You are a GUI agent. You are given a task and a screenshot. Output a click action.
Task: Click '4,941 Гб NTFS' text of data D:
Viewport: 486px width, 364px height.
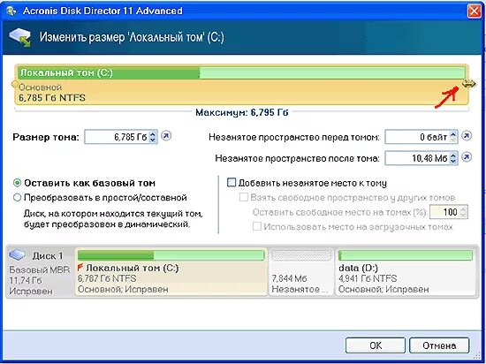[x=368, y=278]
